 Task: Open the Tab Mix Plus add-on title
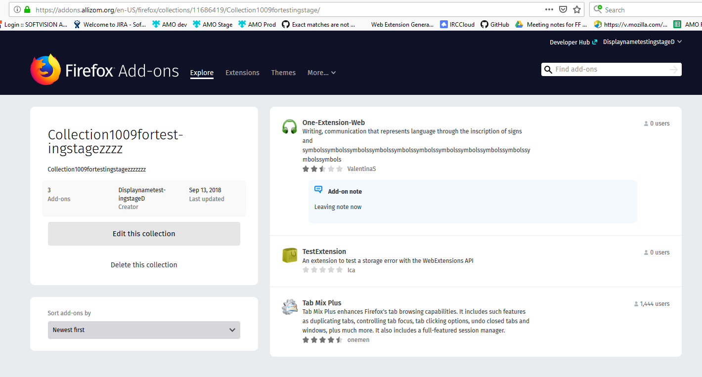[322, 303]
